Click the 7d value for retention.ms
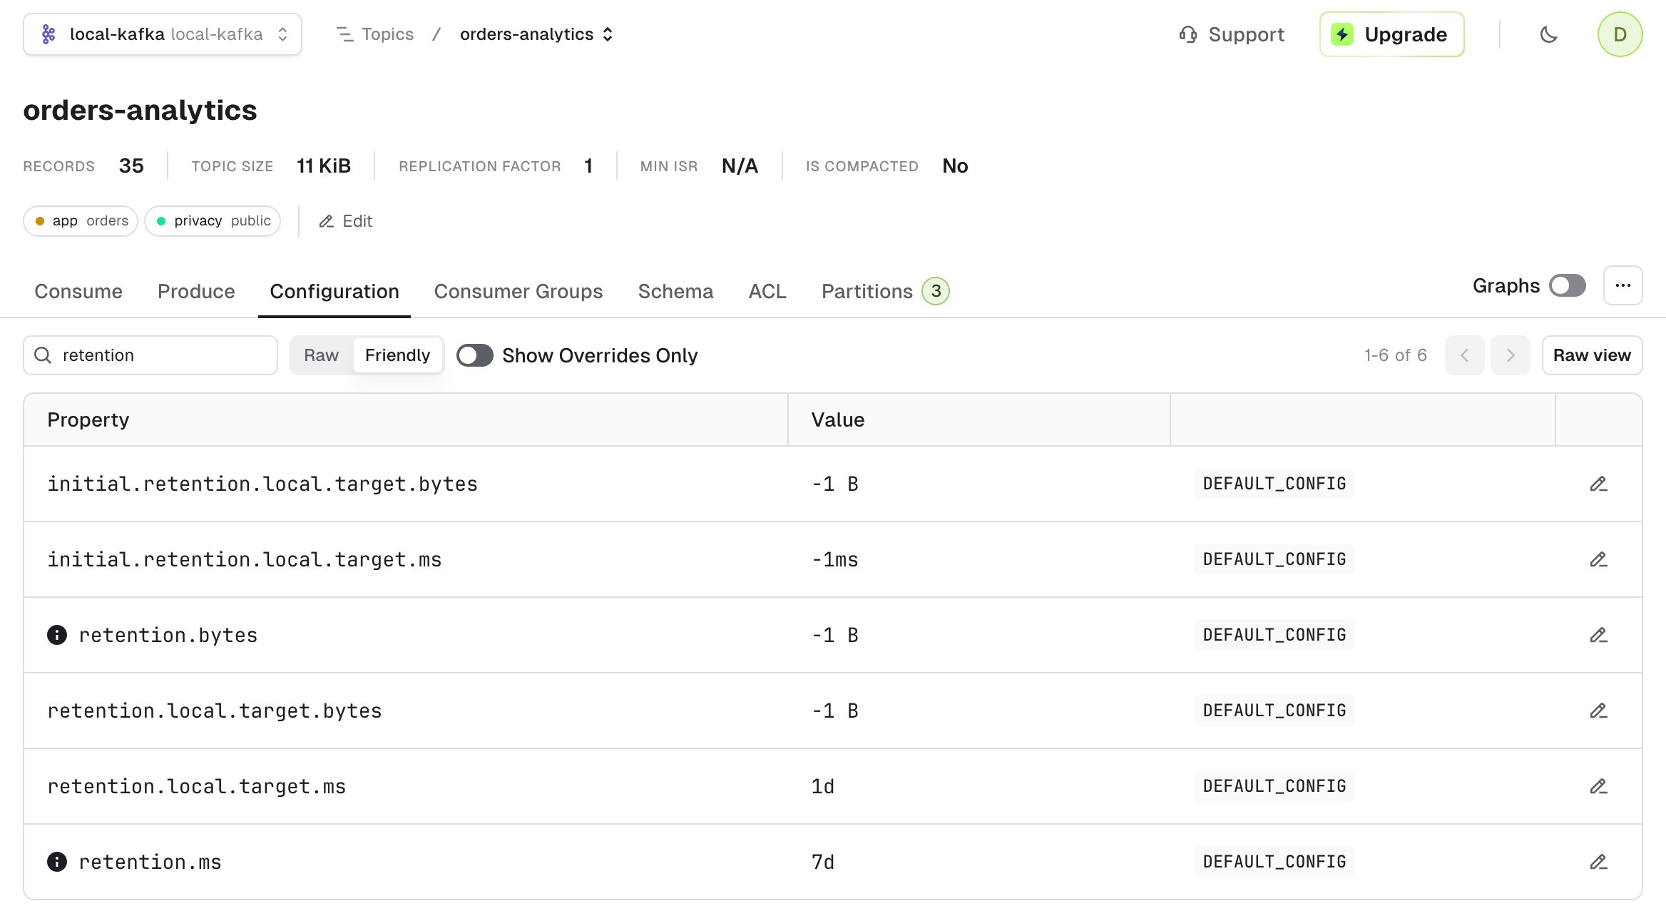1666x916 pixels. (823, 862)
